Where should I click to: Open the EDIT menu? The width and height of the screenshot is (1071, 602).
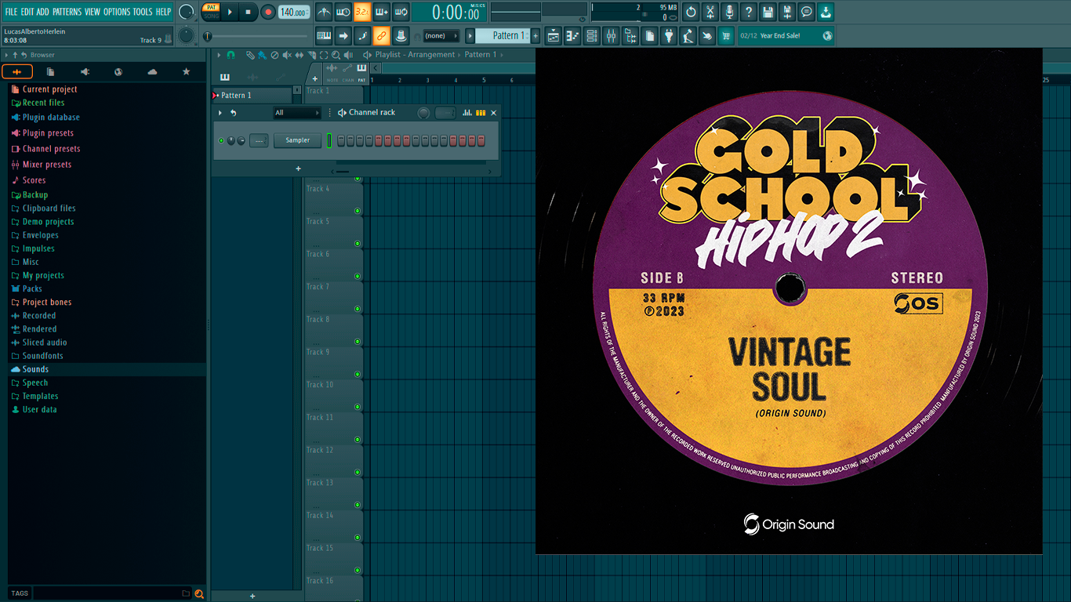(x=27, y=12)
